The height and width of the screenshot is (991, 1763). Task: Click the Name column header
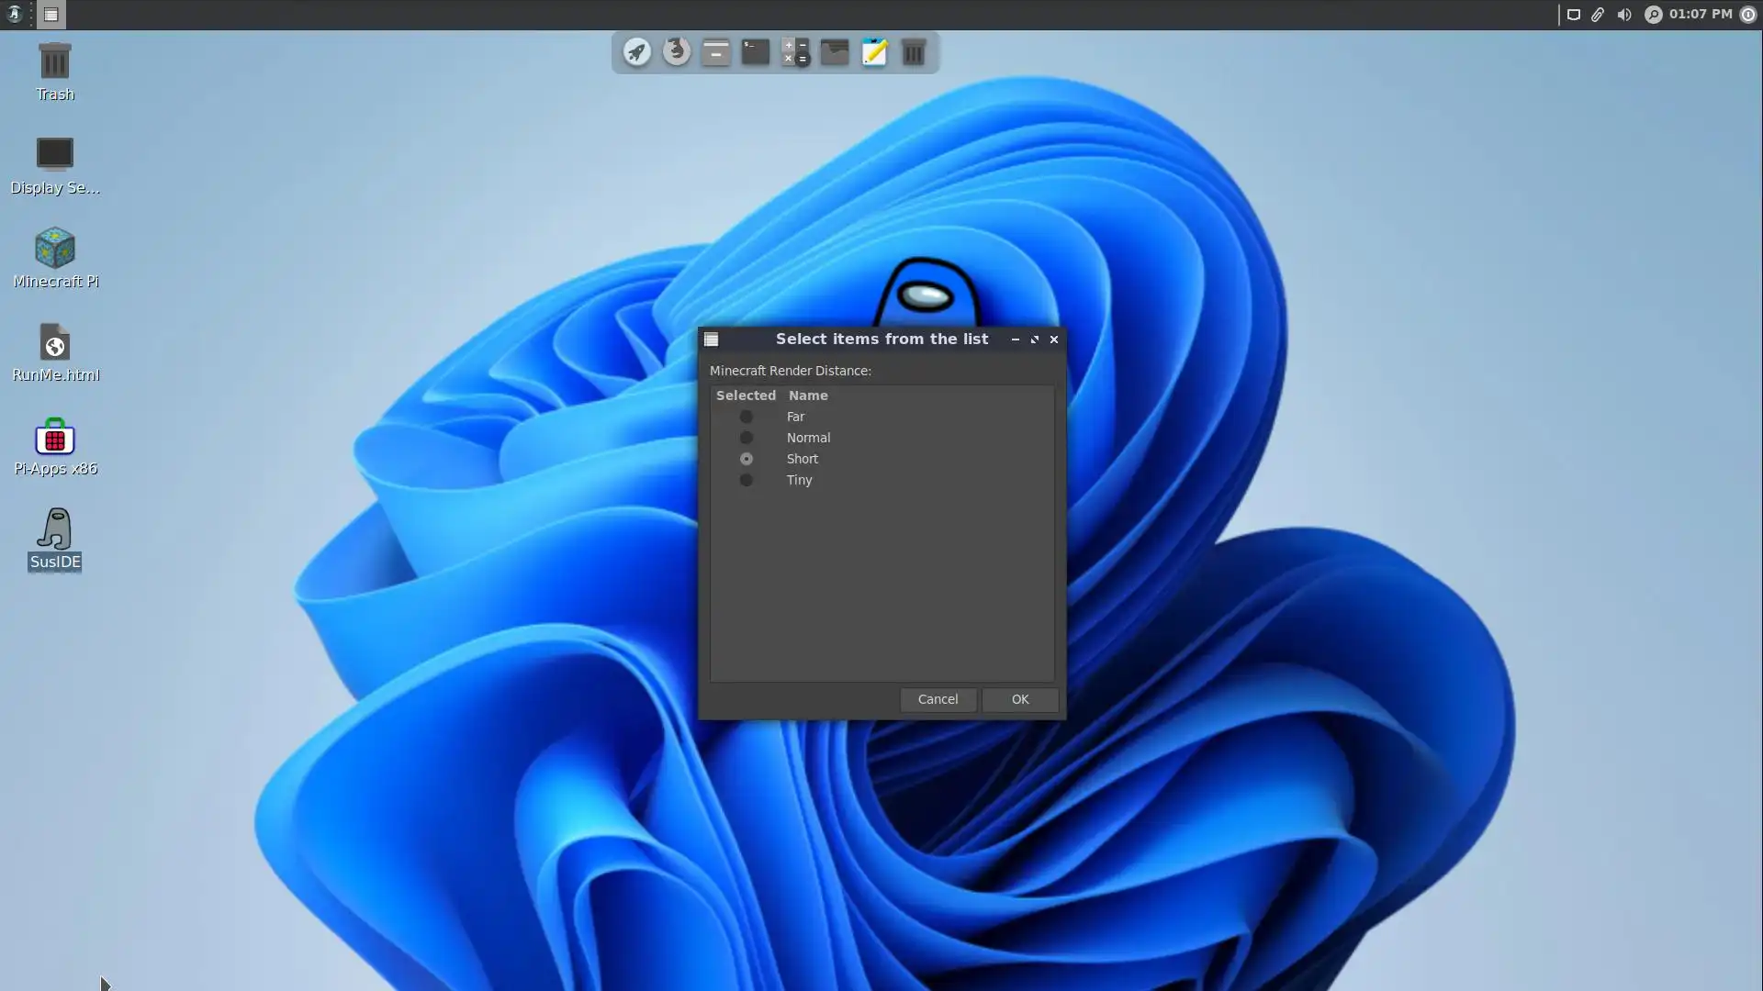[x=808, y=395]
